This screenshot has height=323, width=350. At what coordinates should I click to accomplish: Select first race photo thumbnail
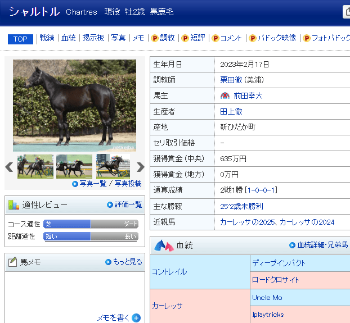point(35,166)
